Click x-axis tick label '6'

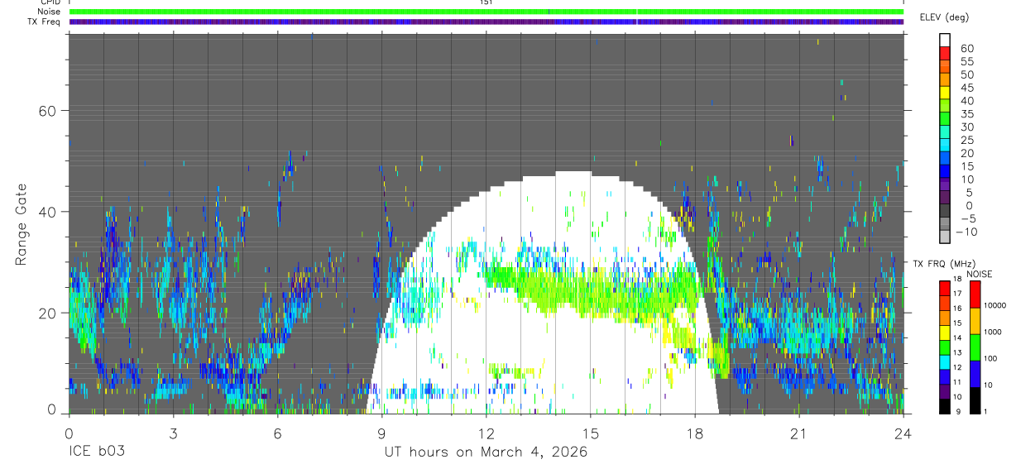(x=277, y=433)
